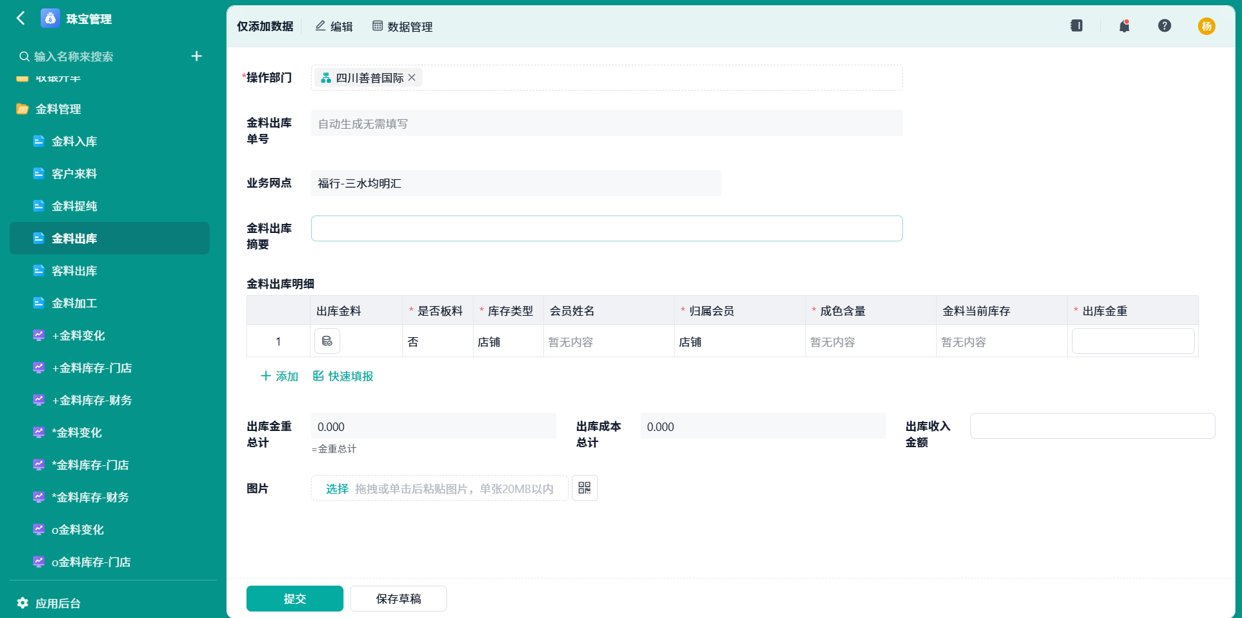This screenshot has width=1242, height=618.
Task: Open the +金料库存-门店 report
Action: pyautogui.click(x=110, y=368)
